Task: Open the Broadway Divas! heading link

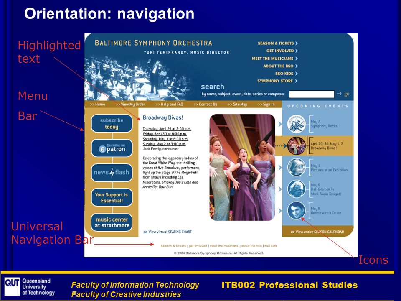Action: coord(163,118)
